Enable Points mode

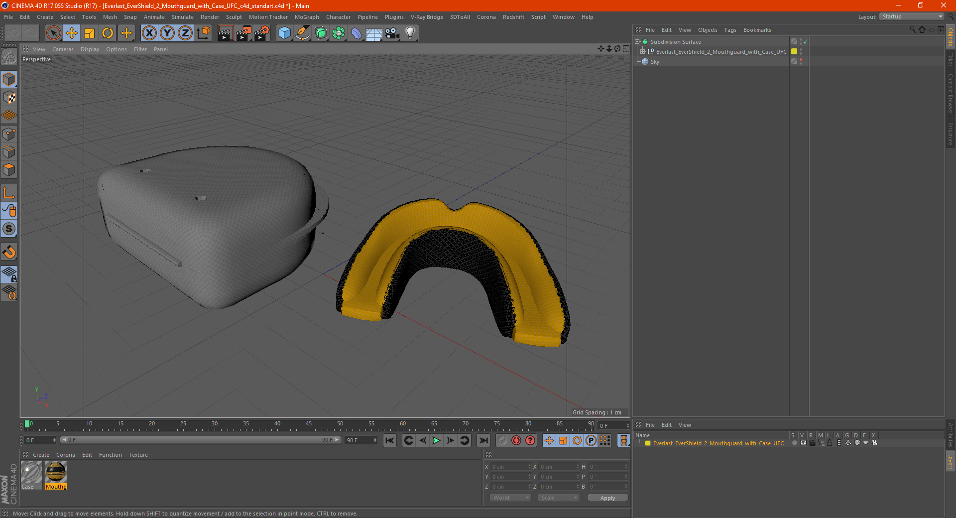click(x=9, y=134)
